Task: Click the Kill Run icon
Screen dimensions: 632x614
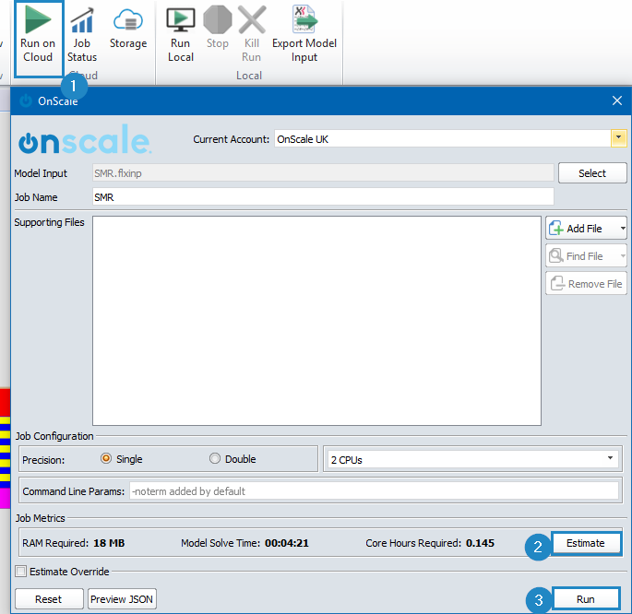Action: coord(252,35)
